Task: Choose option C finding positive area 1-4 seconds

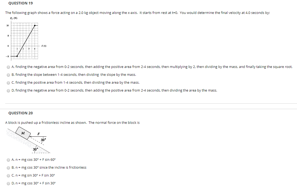Action: tap(8, 83)
